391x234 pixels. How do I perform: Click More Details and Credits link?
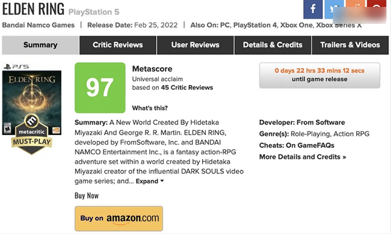[303, 157]
